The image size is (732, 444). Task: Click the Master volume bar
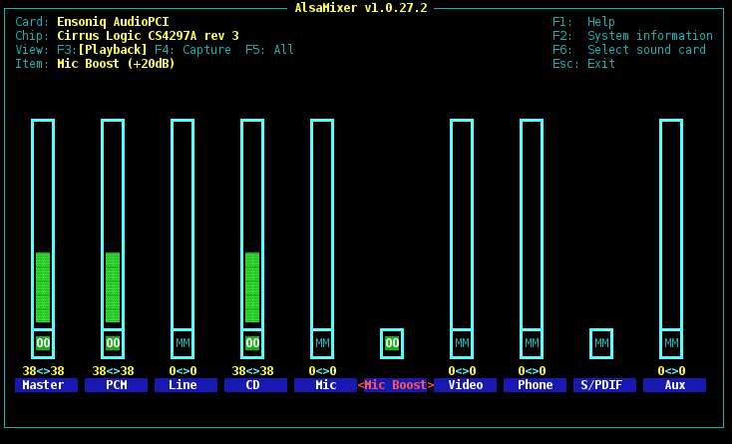pos(43,224)
